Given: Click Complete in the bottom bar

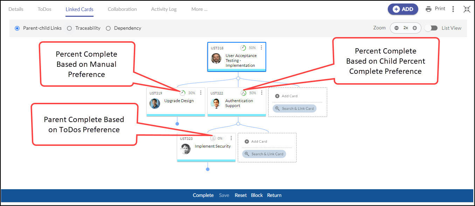Looking at the screenshot, I should [203, 195].
